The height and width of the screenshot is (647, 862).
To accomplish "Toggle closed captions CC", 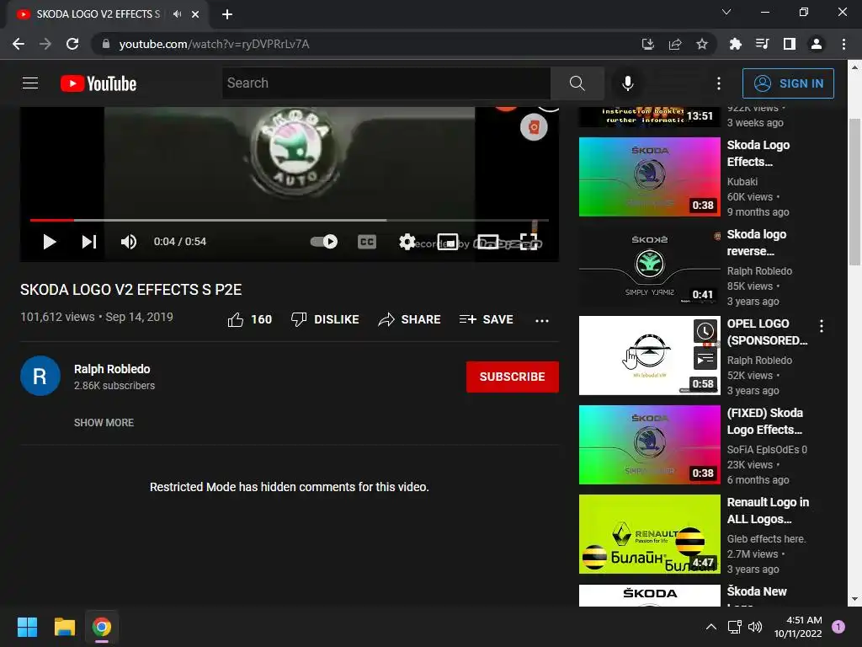I will (x=367, y=242).
